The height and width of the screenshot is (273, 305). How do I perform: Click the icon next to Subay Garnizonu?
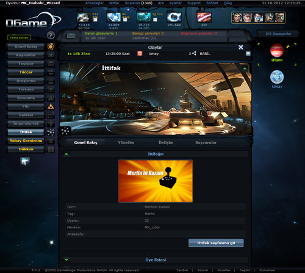51,140
